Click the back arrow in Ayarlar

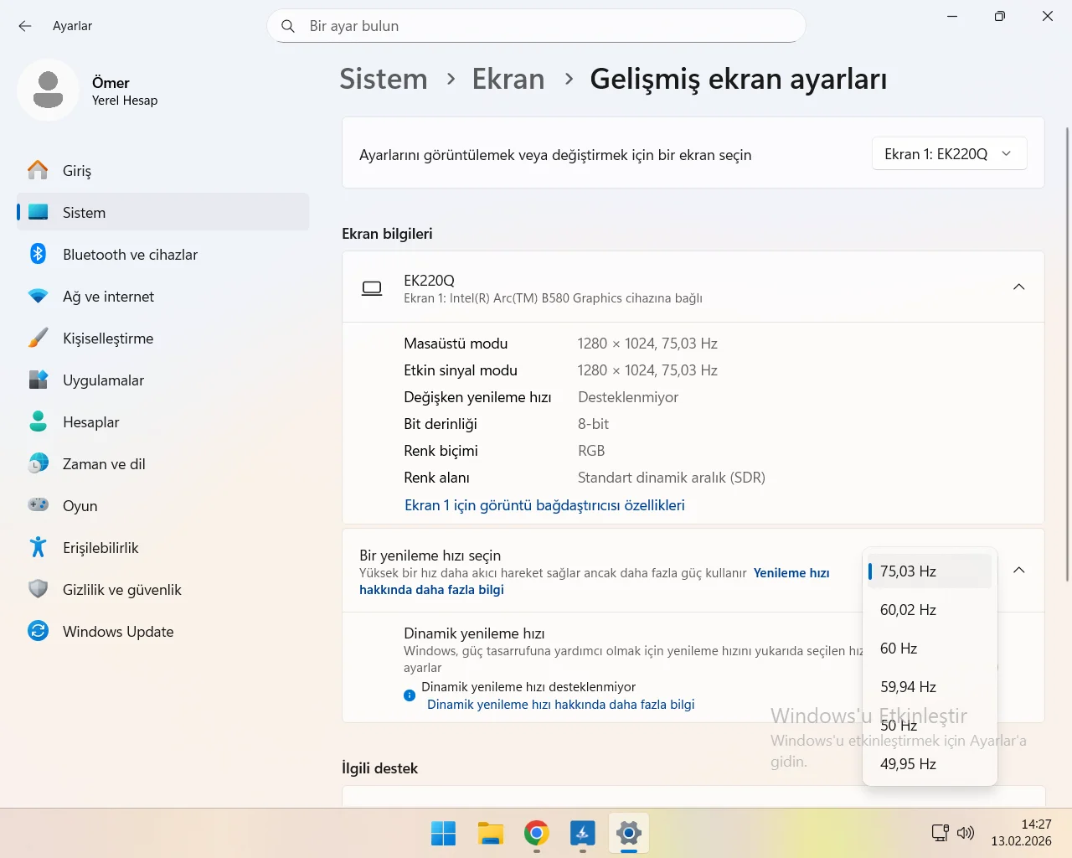(x=25, y=26)
